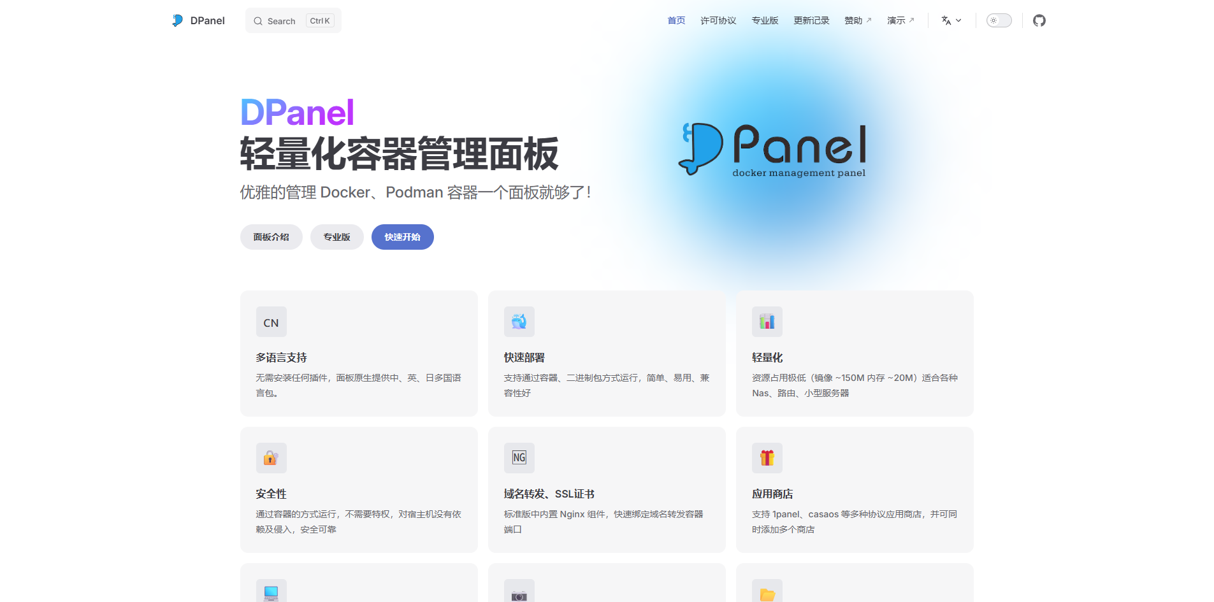Open the 演示 external demo link
Viewport: 1214px width, 602px height.
(900, 20)
